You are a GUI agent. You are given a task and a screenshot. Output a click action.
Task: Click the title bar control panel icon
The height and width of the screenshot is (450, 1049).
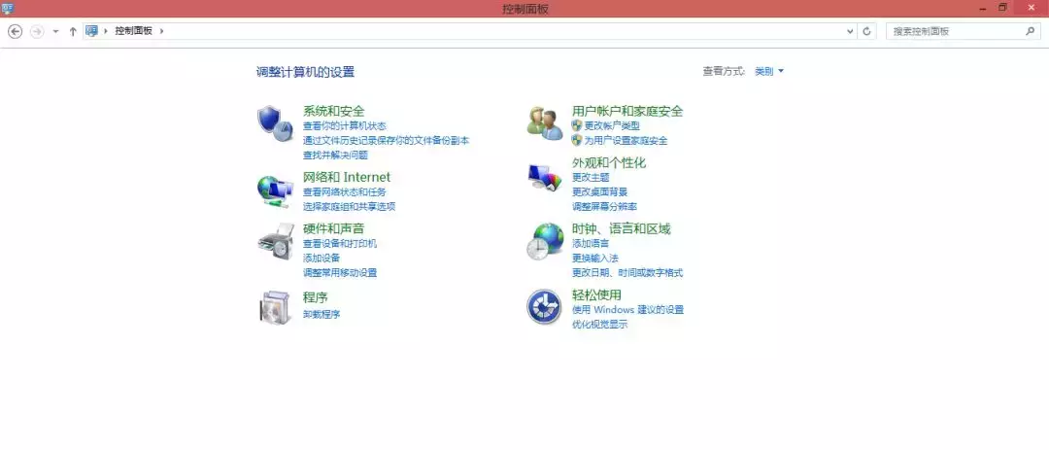[10, 8]
